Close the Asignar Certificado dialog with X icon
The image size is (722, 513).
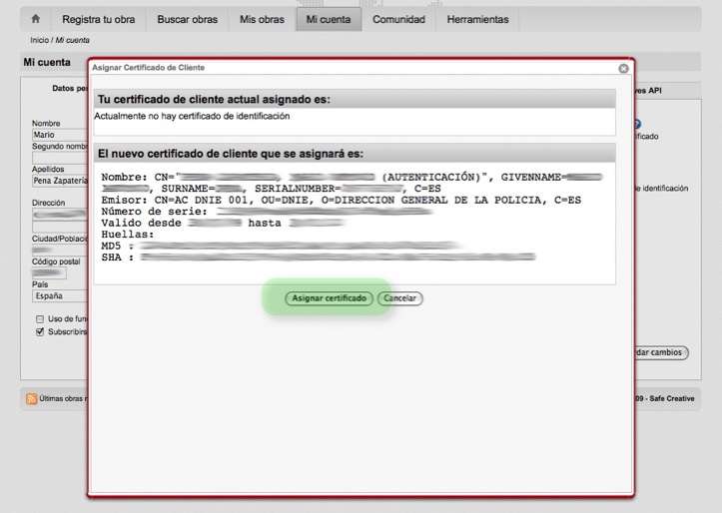[623, 68]
